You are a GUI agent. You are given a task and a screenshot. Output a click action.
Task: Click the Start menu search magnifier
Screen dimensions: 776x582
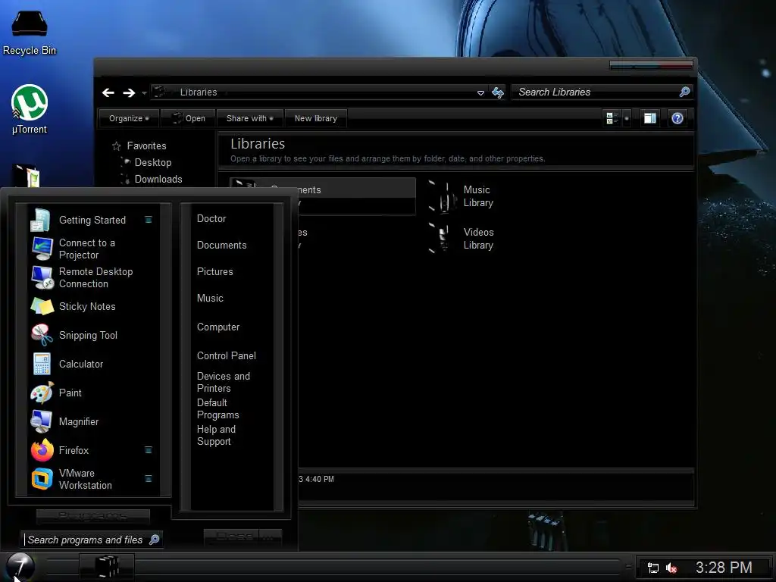coord(155,540)
